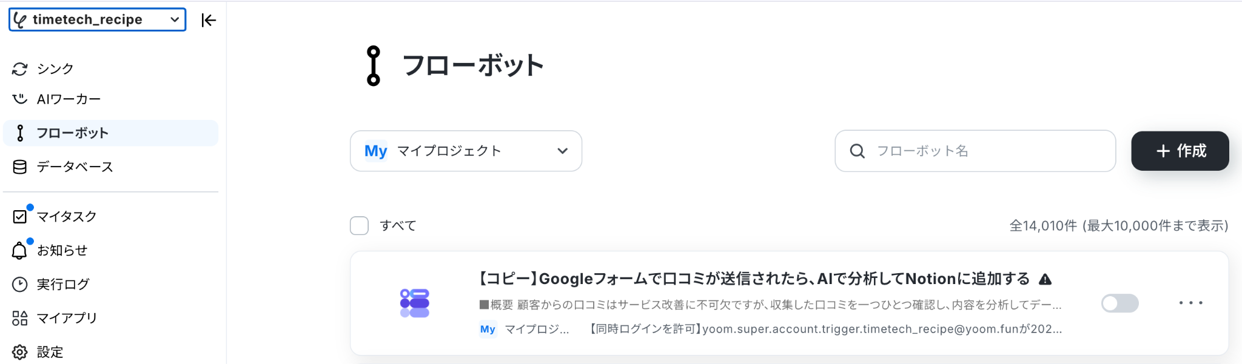The image size is (1242, 364).
Task: Open the 【コピー】Googleフォーム flowbot title
Action: tap(754, 279)
